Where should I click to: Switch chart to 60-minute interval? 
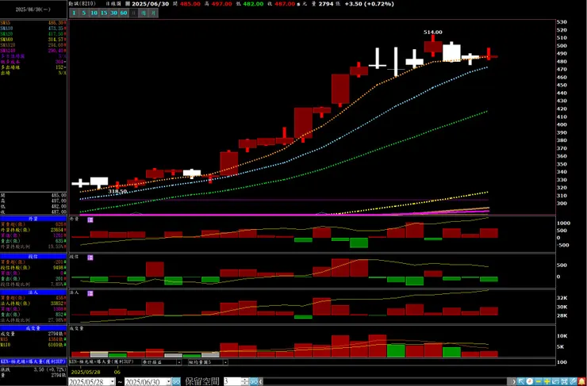tap(124, 13)
